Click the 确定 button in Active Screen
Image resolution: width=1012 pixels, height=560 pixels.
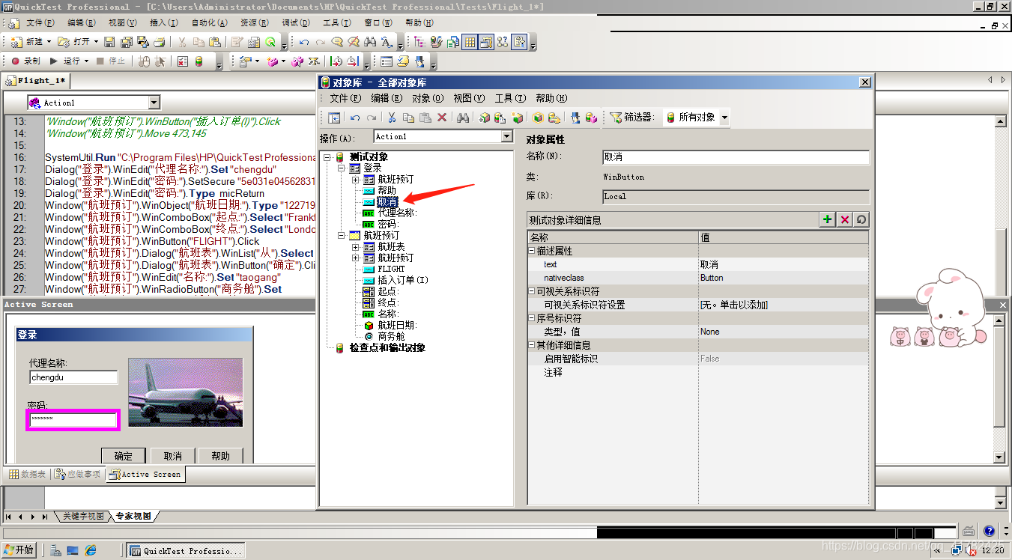(x=124, y=456)
